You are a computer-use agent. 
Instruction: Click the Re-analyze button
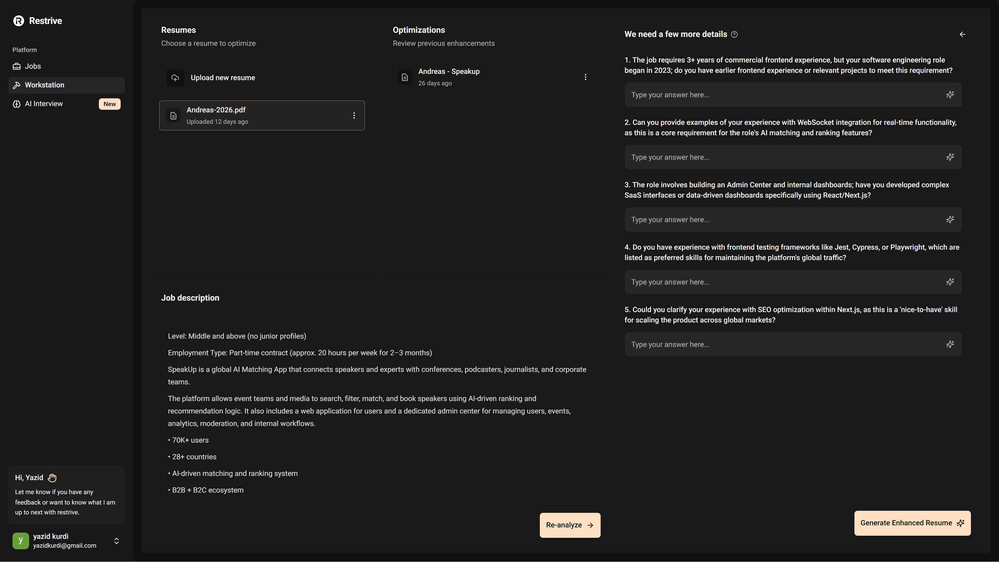click(x=570, y=525)
